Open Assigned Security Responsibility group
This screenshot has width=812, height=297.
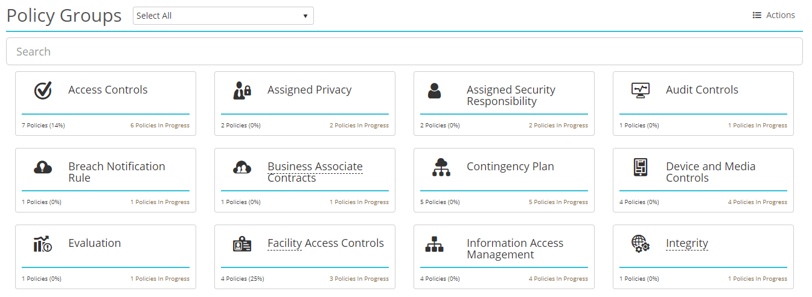[x=504, y=103]
